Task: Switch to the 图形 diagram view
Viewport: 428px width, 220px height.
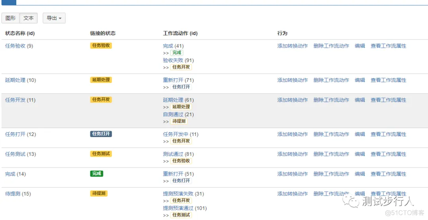Action: tap(11, 18)
